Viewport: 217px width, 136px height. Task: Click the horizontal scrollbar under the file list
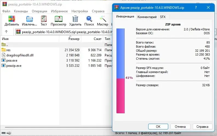click(x=58, y=127)
